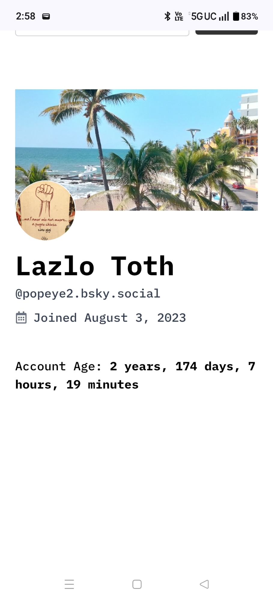Click the @popeye2.bsky.social handle

88,294
